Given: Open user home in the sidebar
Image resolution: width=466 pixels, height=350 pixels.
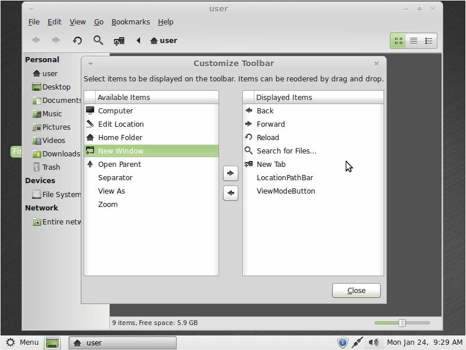Looking at the screenshot, I should tap(45, 73).
